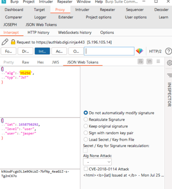Click the padlock icon next to request URL
172x189 pixels.
pos(13,42)
